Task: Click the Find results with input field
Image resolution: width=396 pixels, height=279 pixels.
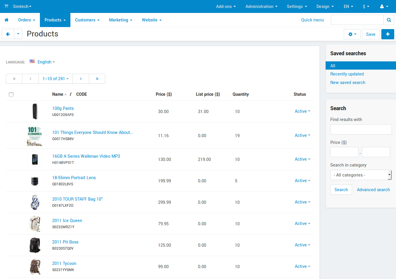Action: [x=361, y=130]
